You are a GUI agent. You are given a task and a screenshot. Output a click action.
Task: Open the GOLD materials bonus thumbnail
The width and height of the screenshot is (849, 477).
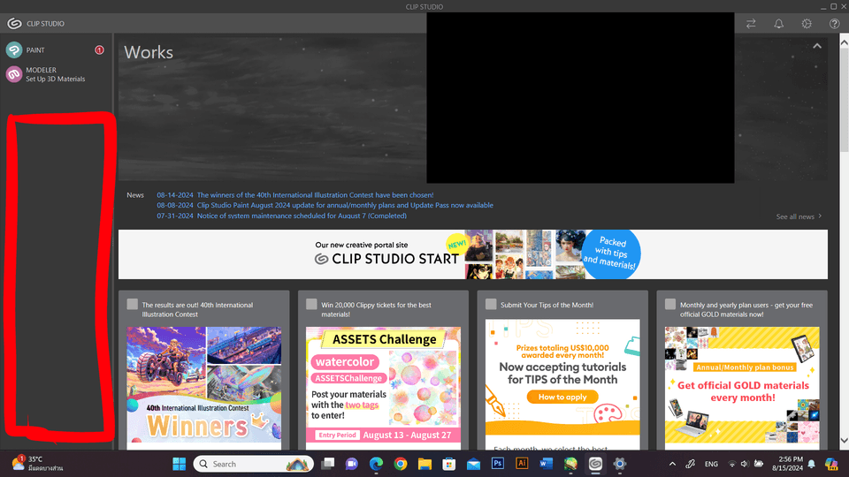[x=742, y=384]
